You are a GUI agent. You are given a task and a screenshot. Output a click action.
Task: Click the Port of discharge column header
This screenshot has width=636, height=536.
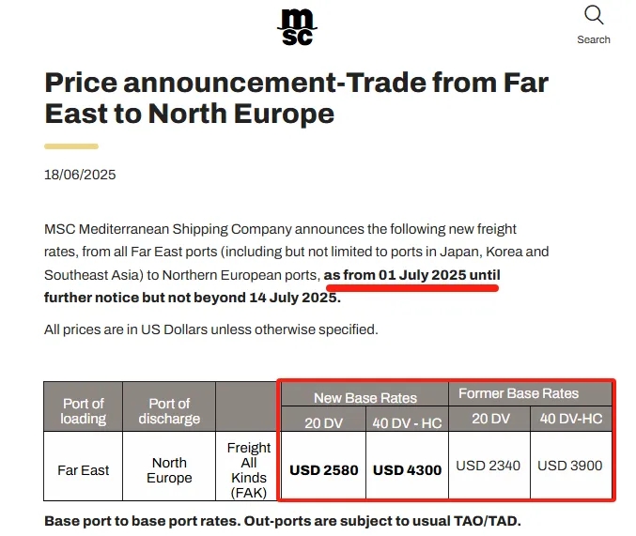point(169,411)
